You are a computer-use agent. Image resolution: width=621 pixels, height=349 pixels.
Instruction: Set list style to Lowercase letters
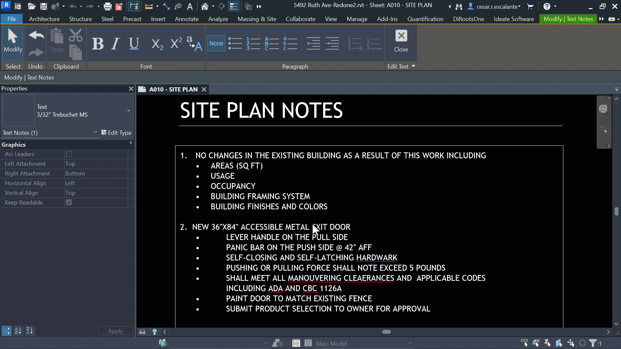(290, 44)
